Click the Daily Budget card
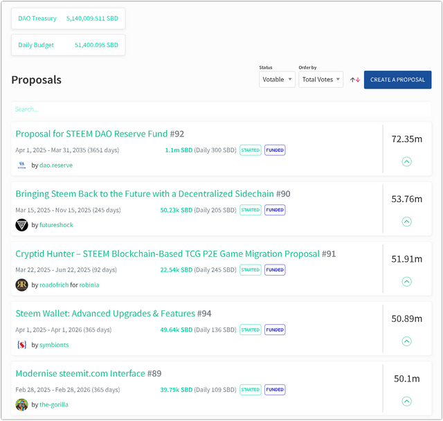This screenshot has width=443, height=421. 68,45
